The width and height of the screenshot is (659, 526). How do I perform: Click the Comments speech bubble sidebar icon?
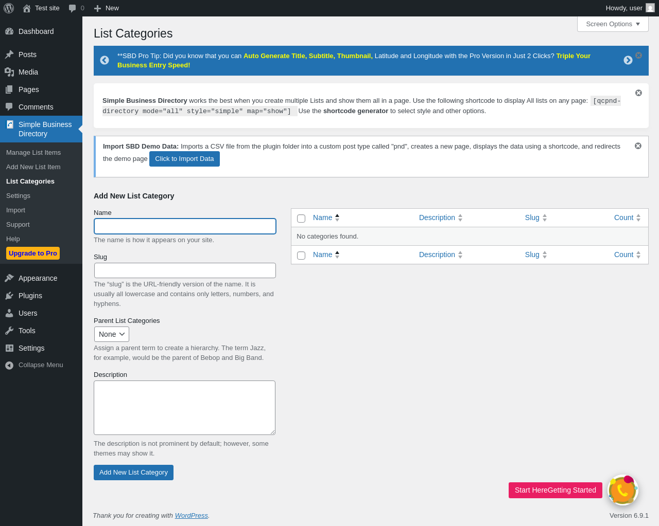pyautogui.click(x=9, y=107)
